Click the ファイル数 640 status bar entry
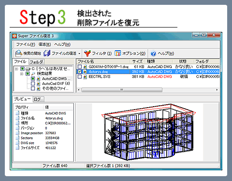Viewport: 232px width, 181px height. click(55, 166)
